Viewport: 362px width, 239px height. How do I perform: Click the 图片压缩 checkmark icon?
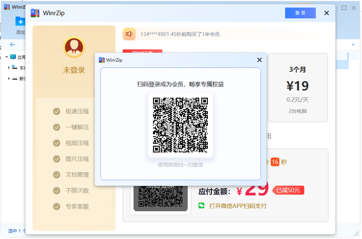[x=57, y=159]
